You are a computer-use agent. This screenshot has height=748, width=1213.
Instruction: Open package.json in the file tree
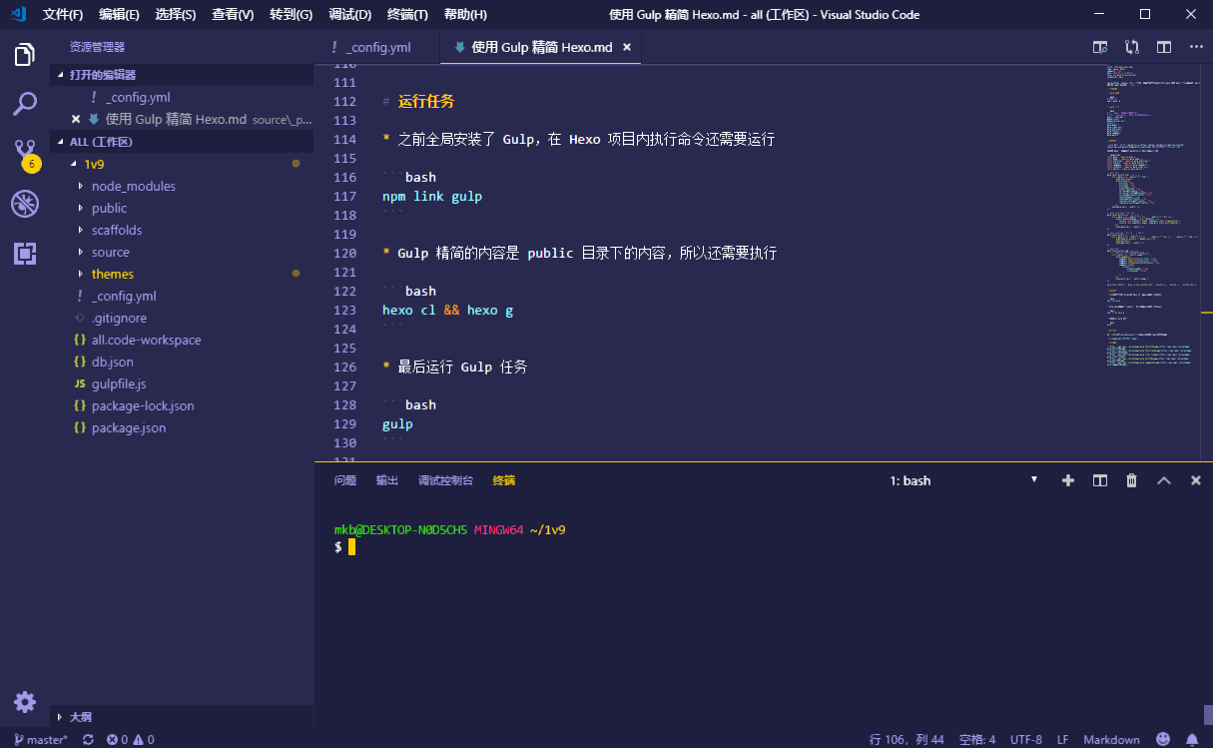point(183,427)
